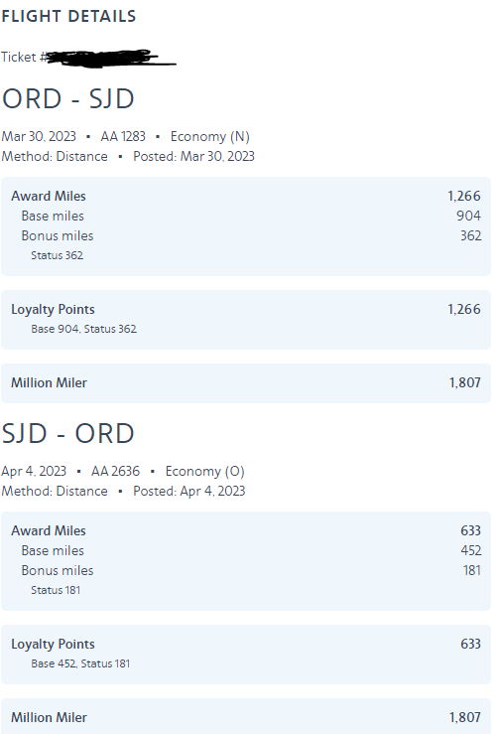Click the first Million Miler 1,807 panel

[246, 383]
